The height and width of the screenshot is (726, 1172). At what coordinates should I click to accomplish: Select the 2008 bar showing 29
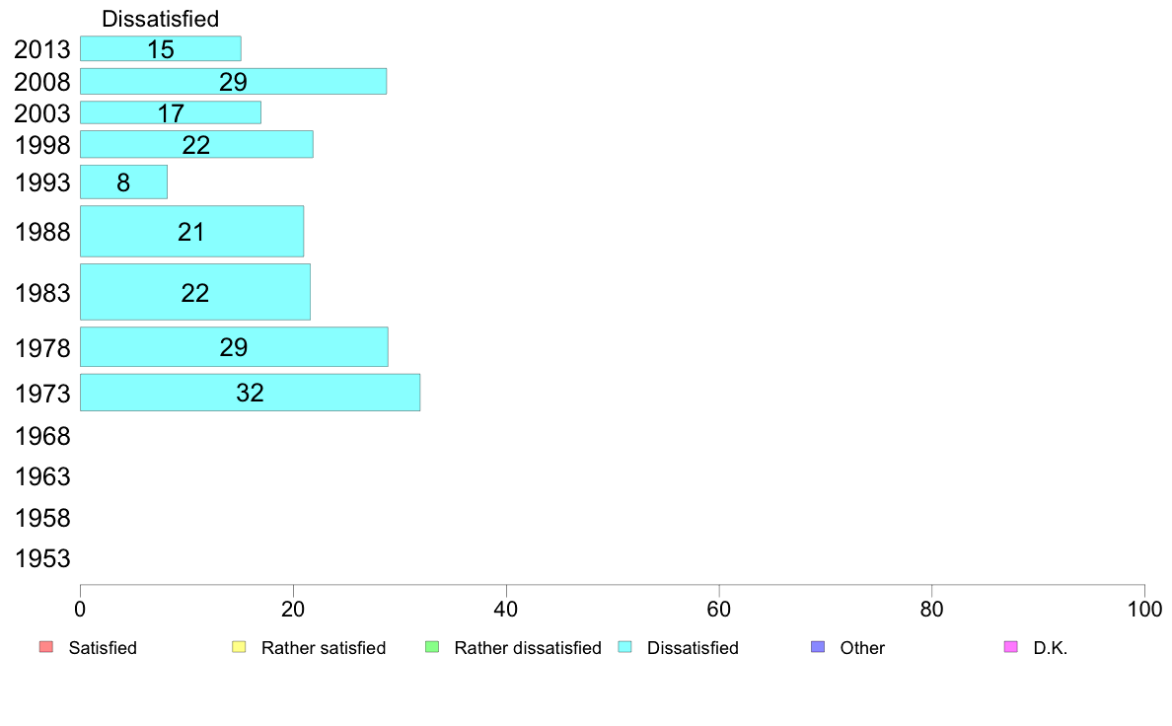click(x=233, y=81)
